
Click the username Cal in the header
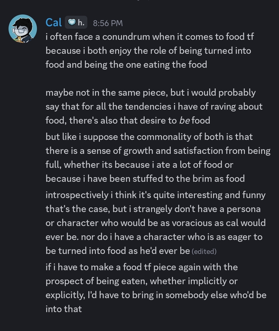pos(53,23)
